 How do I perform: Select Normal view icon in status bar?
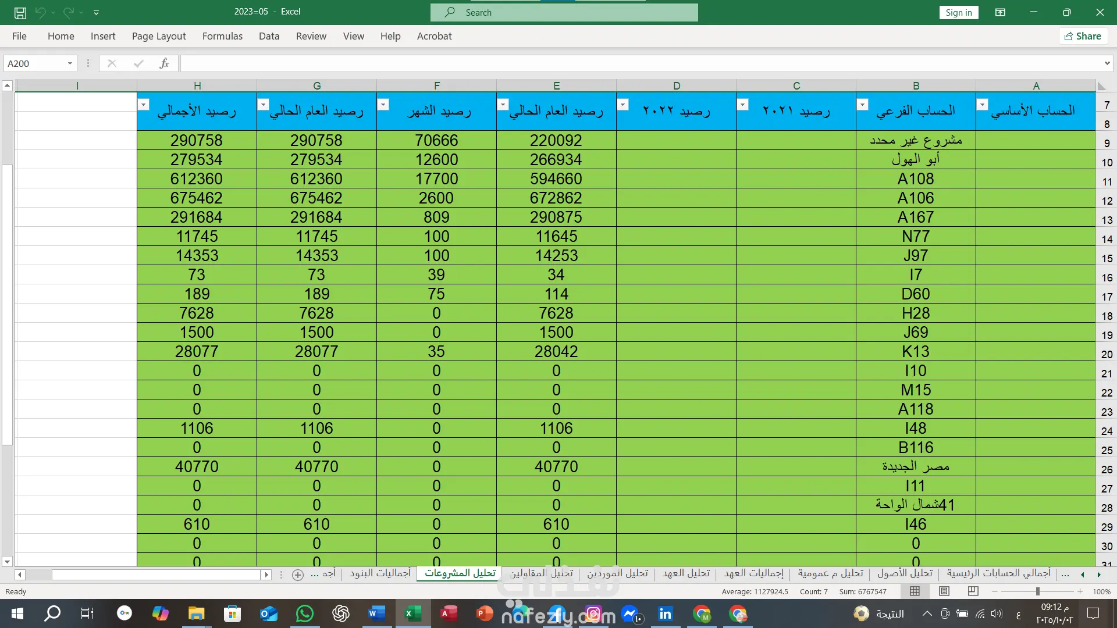[x=915, y=591]
